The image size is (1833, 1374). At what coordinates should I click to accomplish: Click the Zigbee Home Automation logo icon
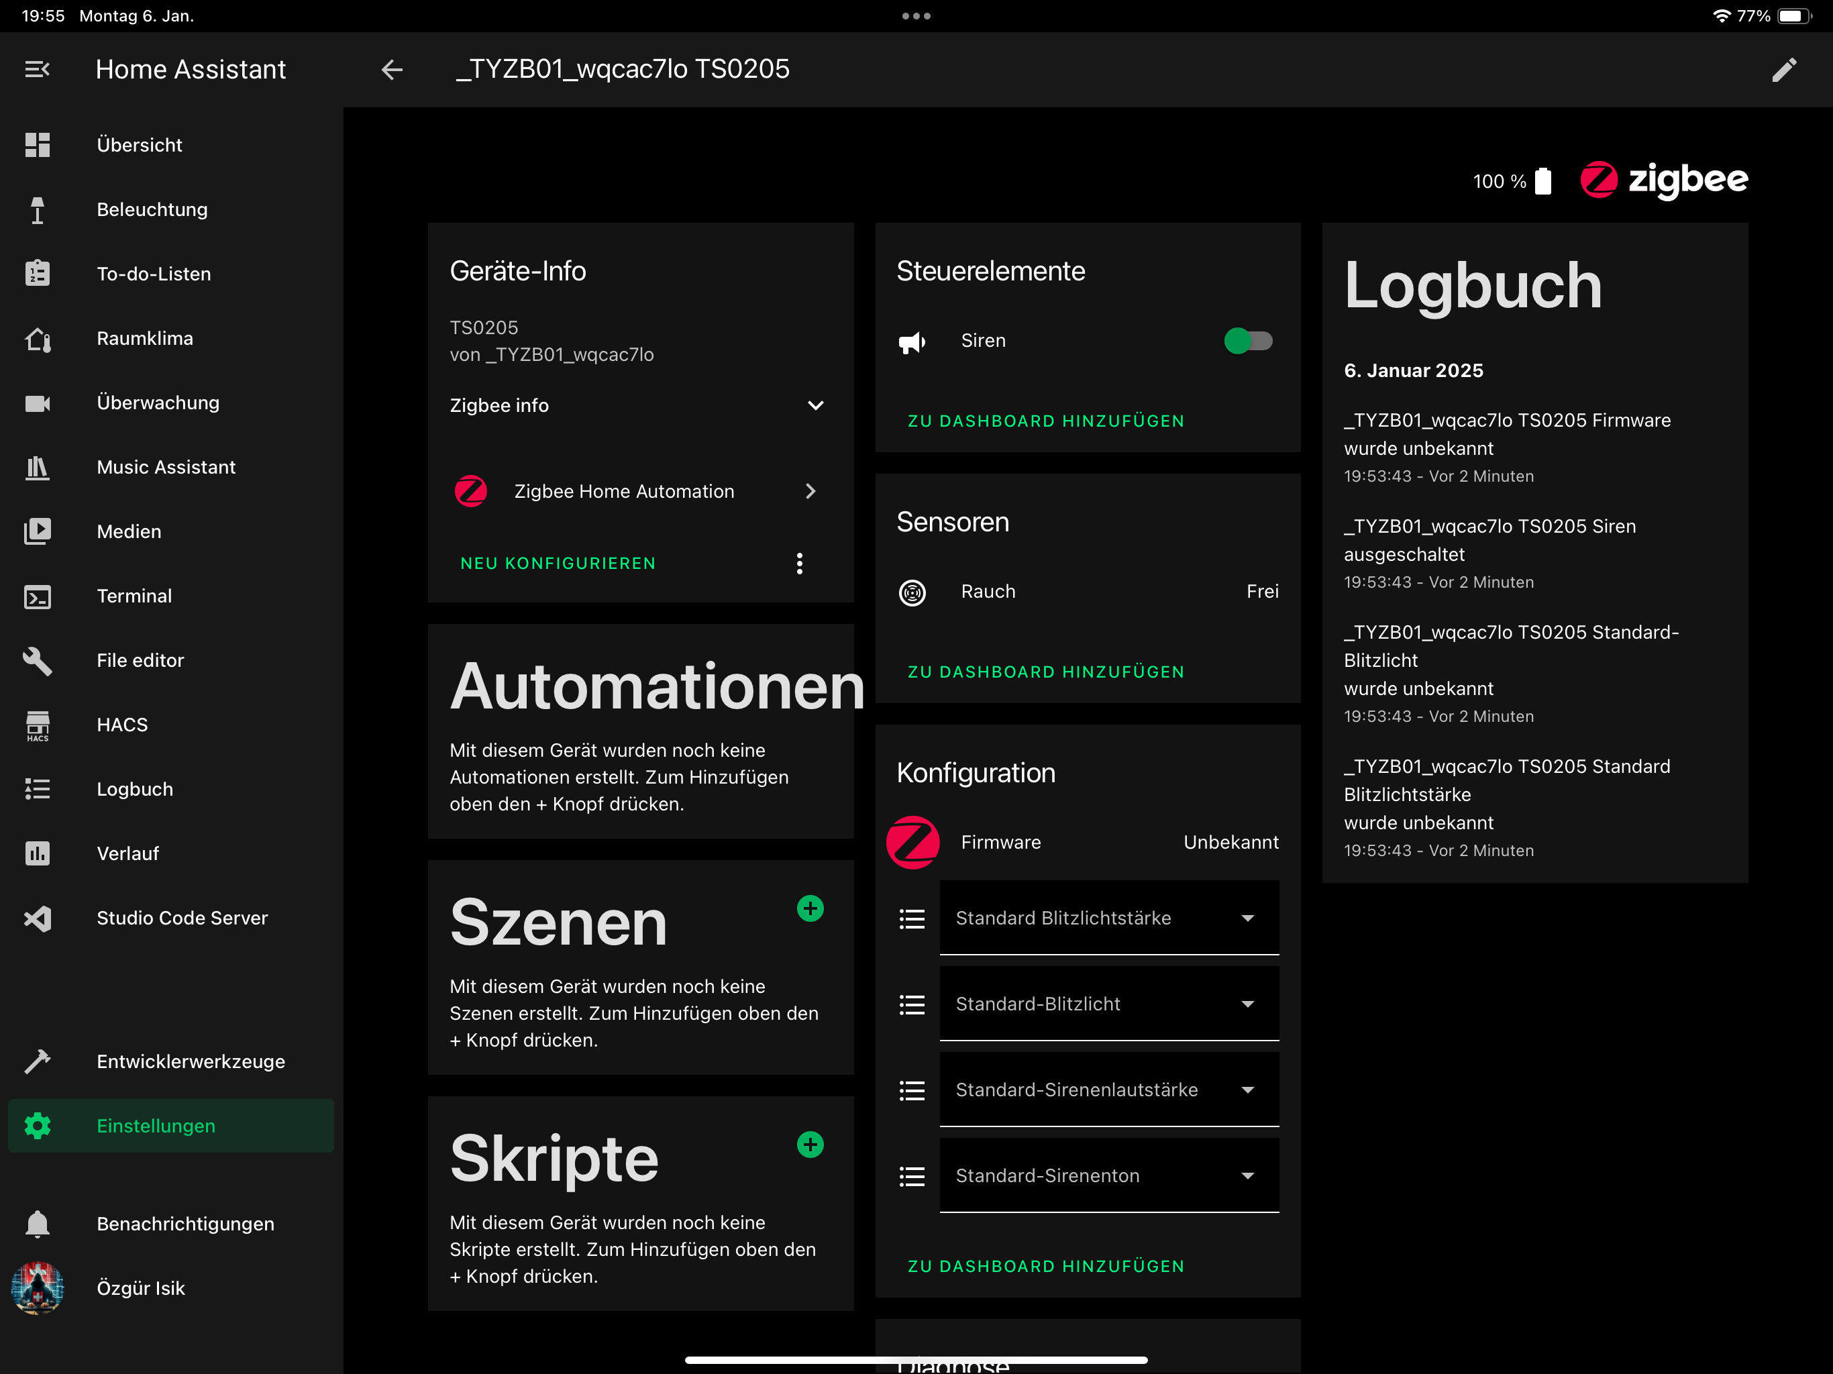[471, 491]
